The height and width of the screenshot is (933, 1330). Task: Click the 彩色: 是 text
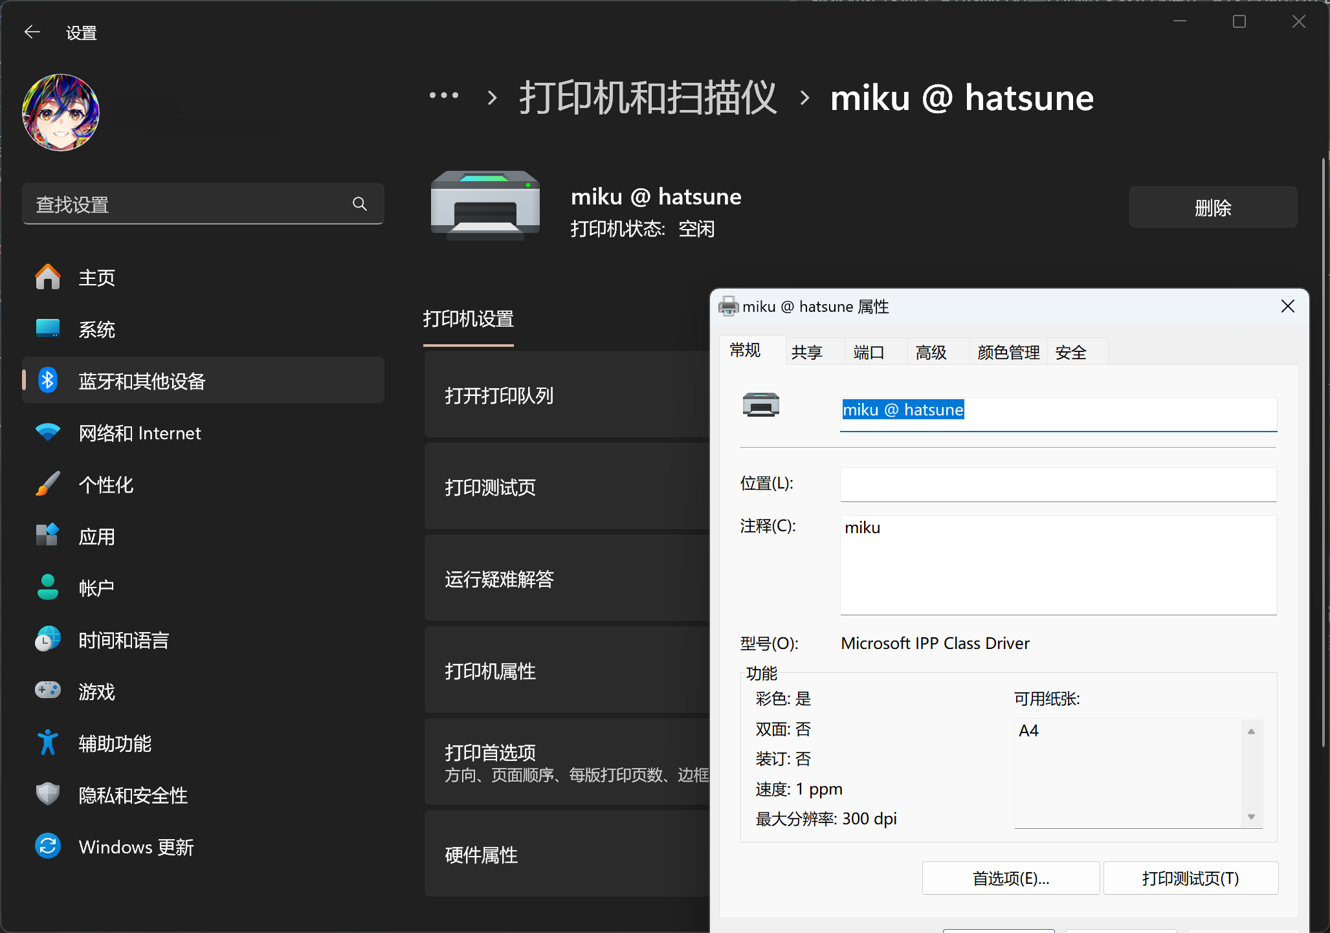(x=784, y=699)
